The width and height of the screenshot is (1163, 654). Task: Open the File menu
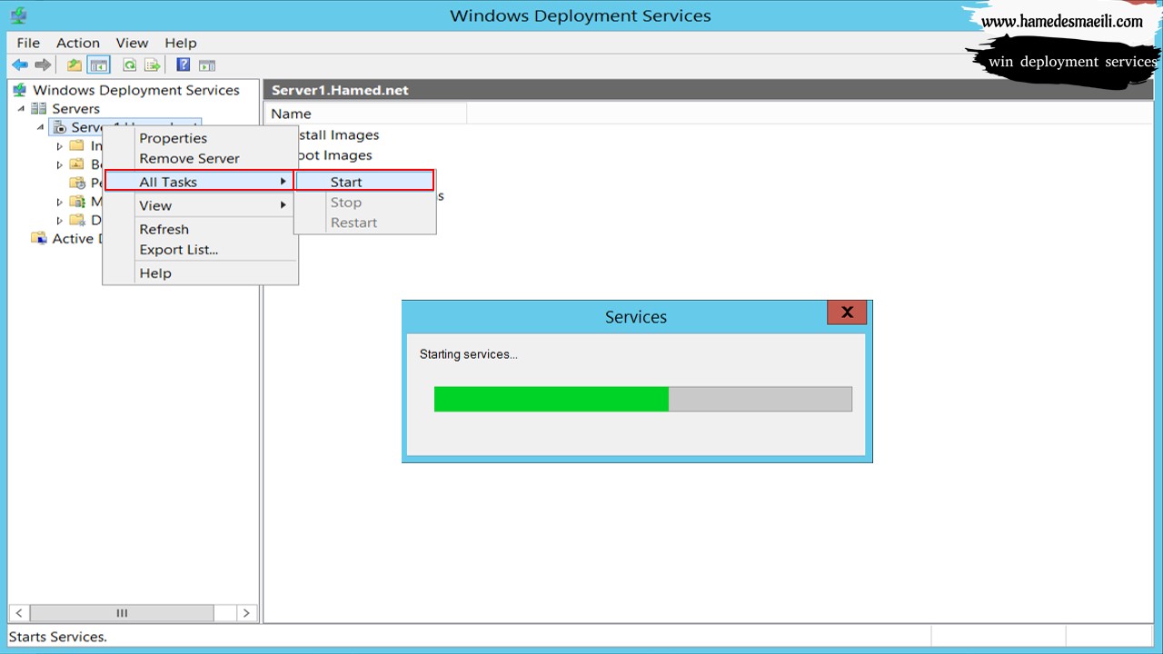click(28, 43)
